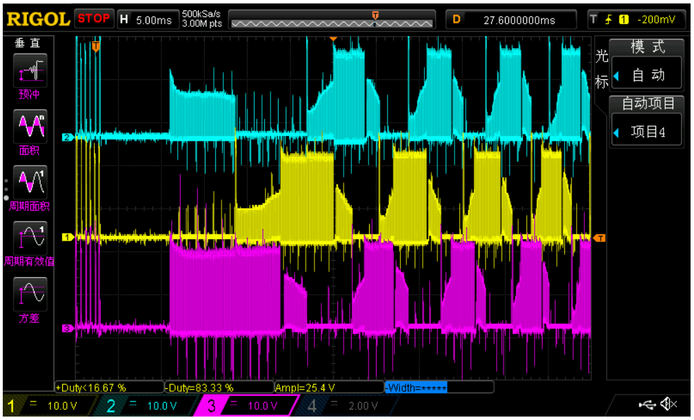Select channel 2 10.0 V label
Image resolution: width=694 pixels, height=420 pixels.
point(161,406)
